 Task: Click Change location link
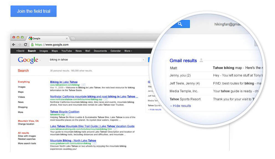click(x=26, y=124)
